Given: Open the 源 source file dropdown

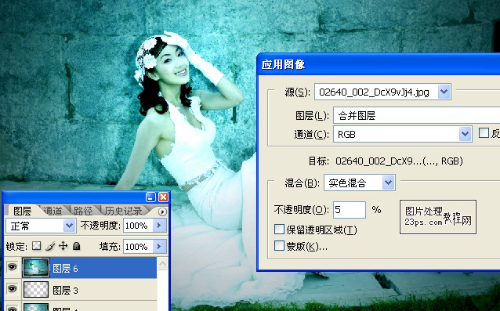Looking at the screenshot, I should [x=444, y=92].
